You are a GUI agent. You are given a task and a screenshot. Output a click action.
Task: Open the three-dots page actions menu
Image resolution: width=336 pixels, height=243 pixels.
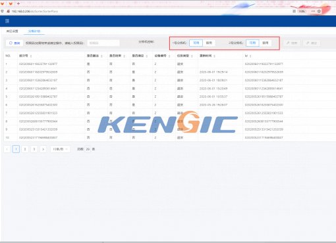pyautogui.click(x=313, y=11)
